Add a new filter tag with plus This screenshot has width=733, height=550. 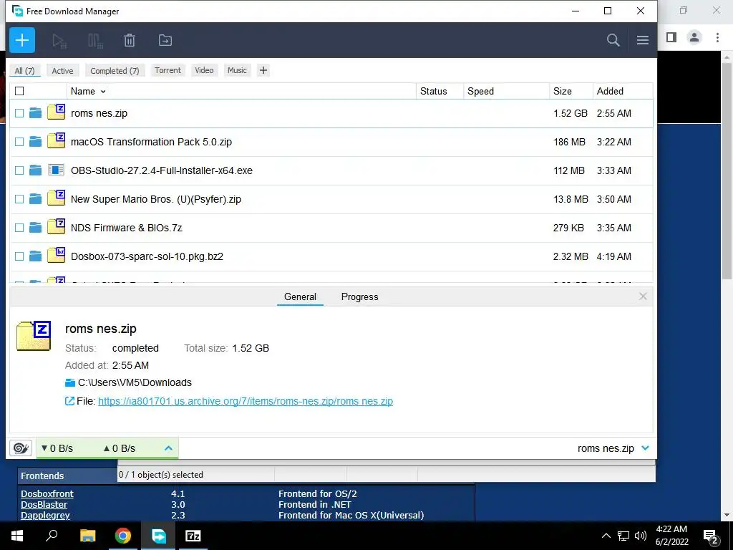click(x=263, y=70)
